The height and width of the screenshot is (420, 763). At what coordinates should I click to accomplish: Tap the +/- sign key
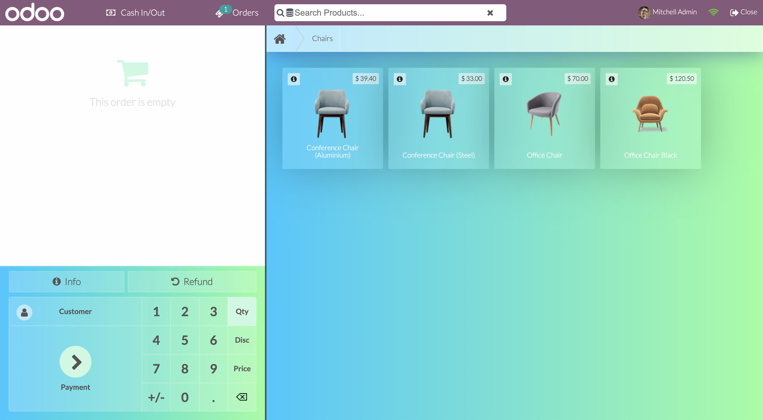[x=156, y=397]
